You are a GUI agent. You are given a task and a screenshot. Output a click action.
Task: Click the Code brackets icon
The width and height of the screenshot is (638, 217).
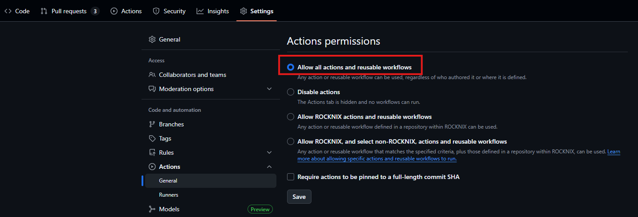8,11
